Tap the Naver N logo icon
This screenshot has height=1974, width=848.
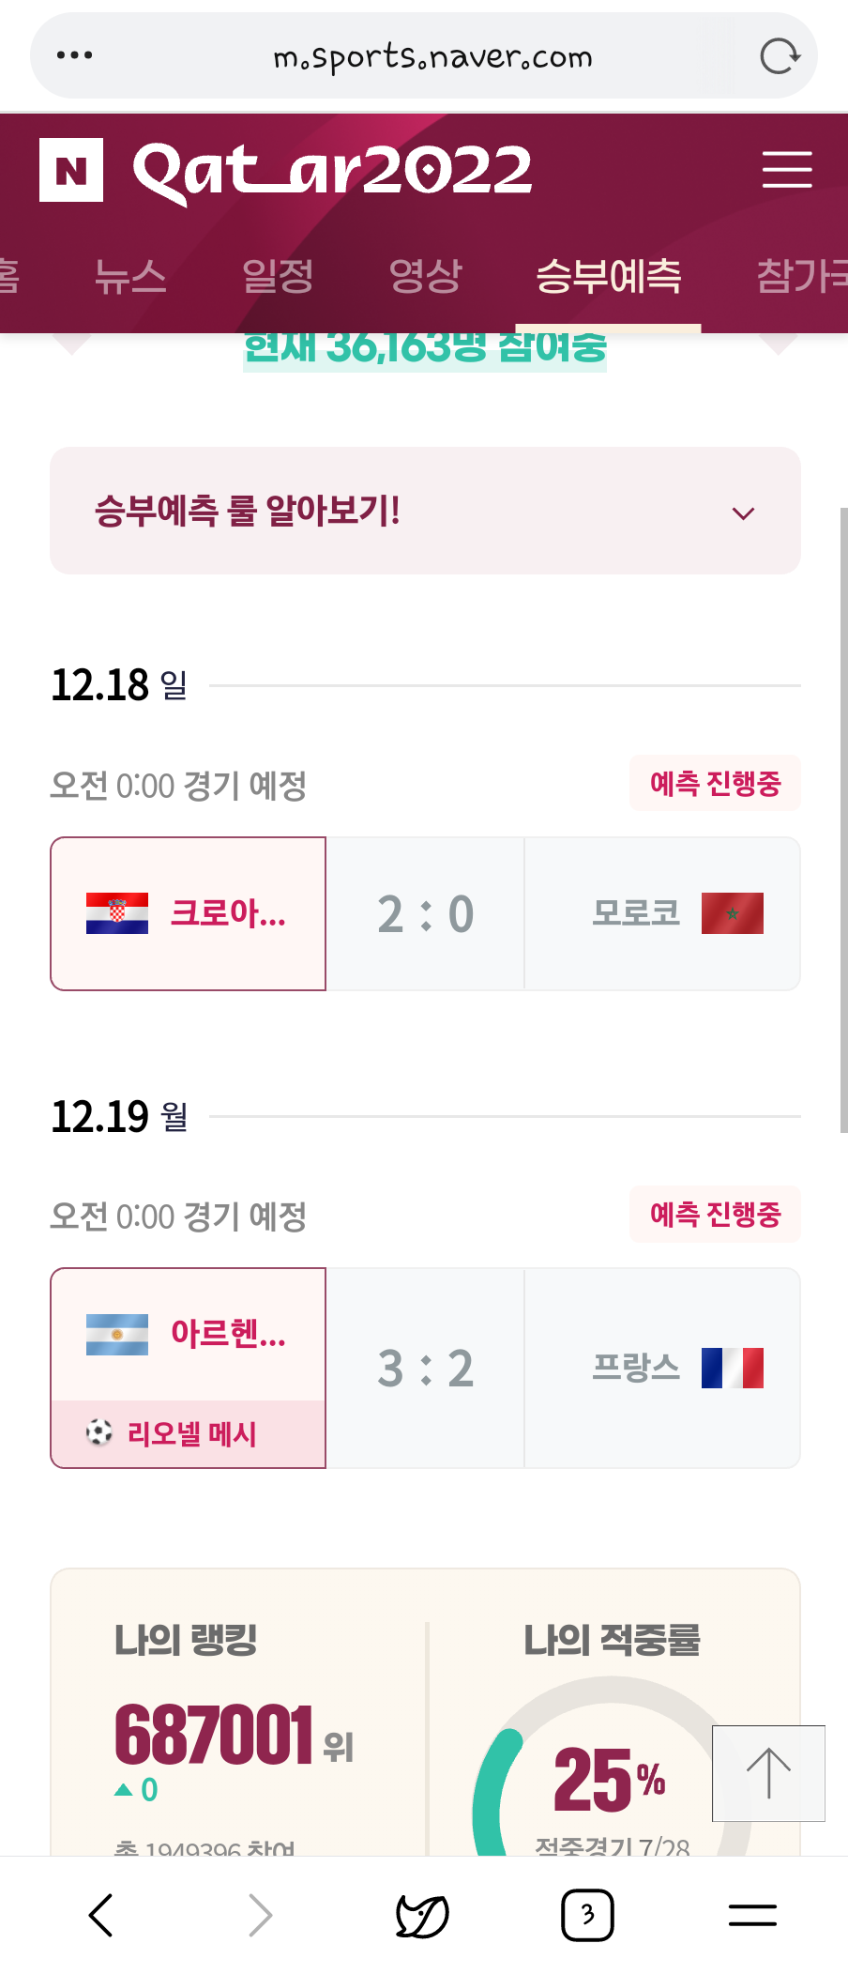[x=71, y=170]
